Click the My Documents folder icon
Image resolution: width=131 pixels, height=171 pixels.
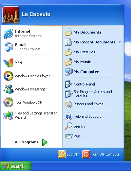click(68, 32)
